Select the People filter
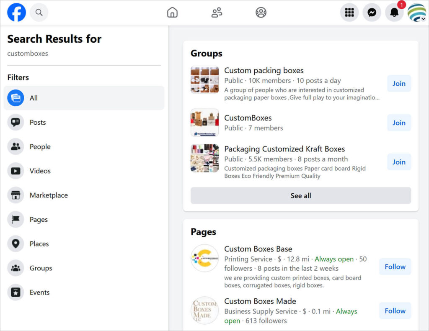Image resolution: width=429 pixels, height=331 pixels. pyautogui.click(x=40, y=146)
